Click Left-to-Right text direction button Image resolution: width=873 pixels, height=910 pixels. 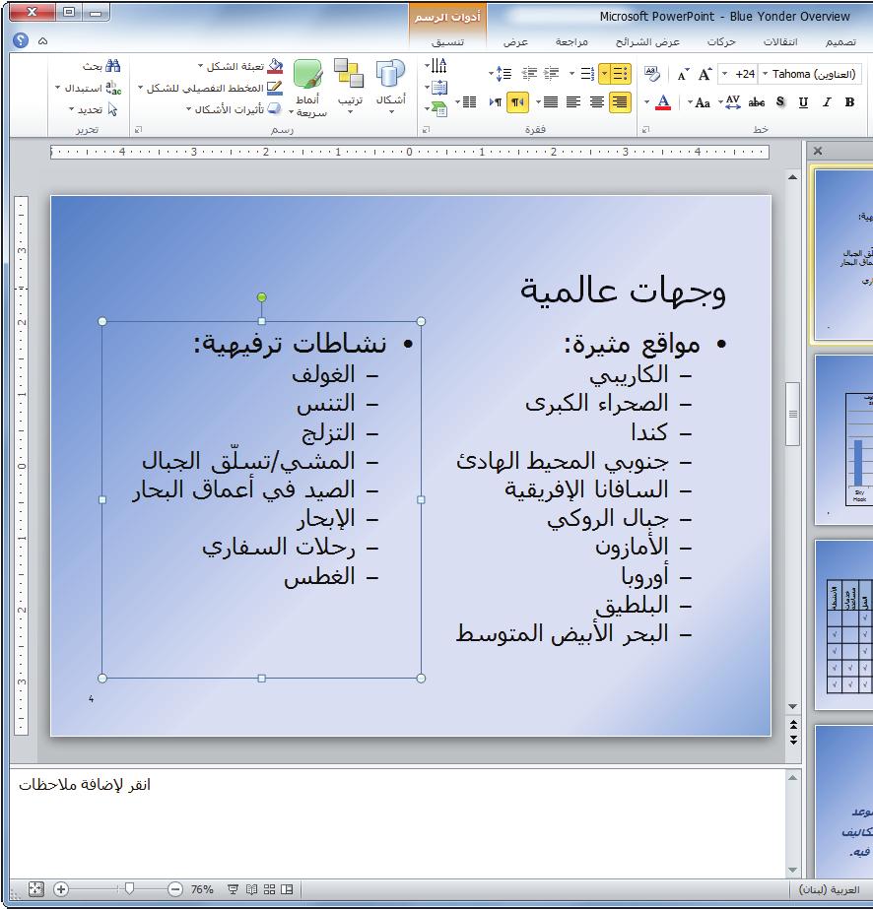coord(495,102)
